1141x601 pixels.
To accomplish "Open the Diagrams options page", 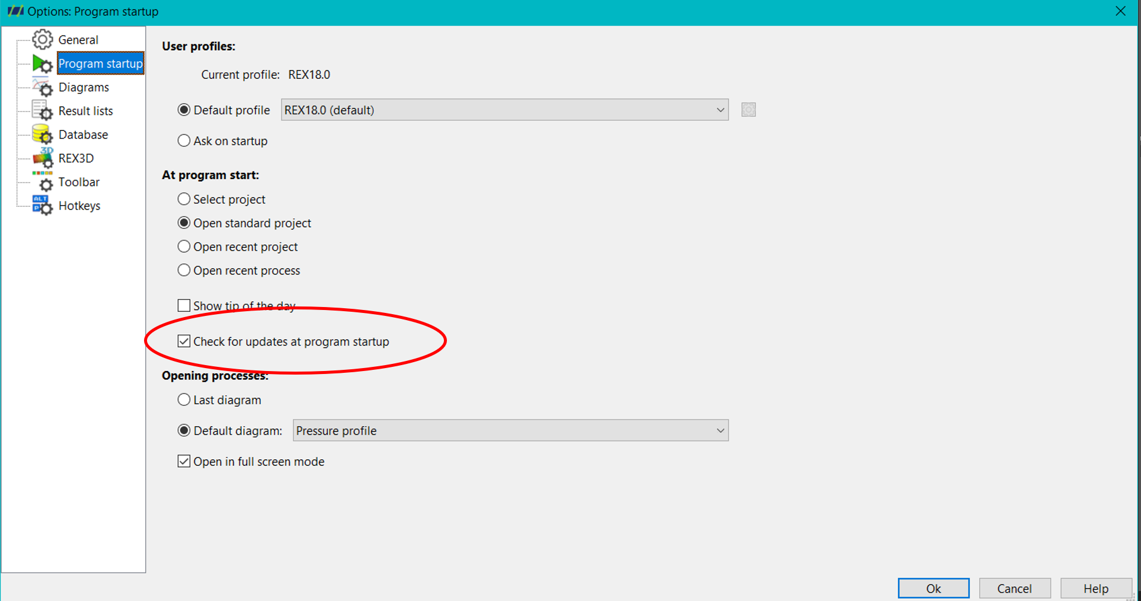I will (x=84, y=87).
